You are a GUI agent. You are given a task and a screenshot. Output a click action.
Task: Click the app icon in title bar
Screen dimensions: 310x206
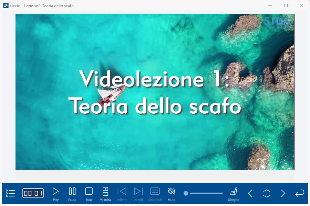(6, 5)
